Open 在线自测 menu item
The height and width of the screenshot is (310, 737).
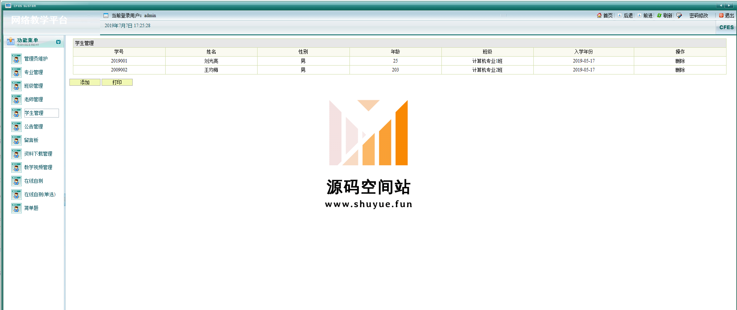tap(34, 181)
